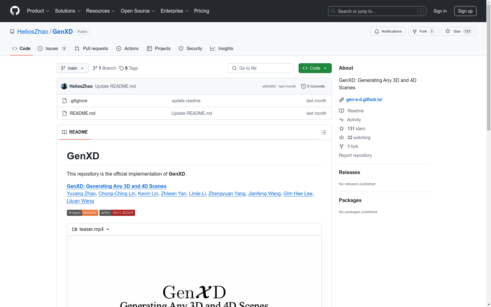Open the e8bfd62 commit hash
The height and width of the screenshot is (307, 491).
pos(269,86)
